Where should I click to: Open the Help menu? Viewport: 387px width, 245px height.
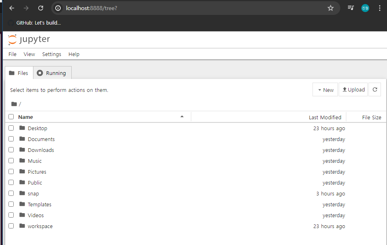coord(74,54)
